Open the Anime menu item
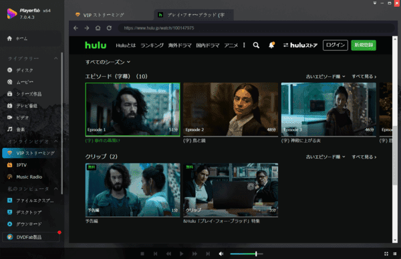Viewport: 401px width, 259px height. pyautogui.click(x=231, y=46)
